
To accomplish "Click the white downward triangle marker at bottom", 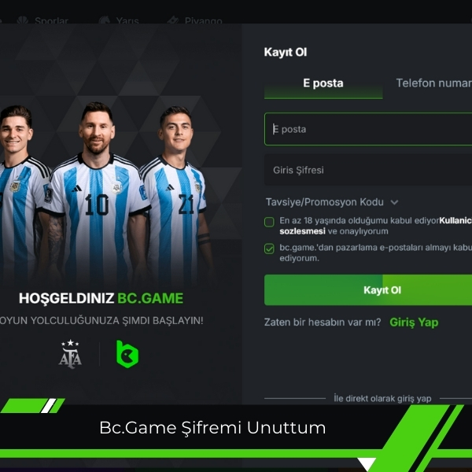I will point(367,464).
